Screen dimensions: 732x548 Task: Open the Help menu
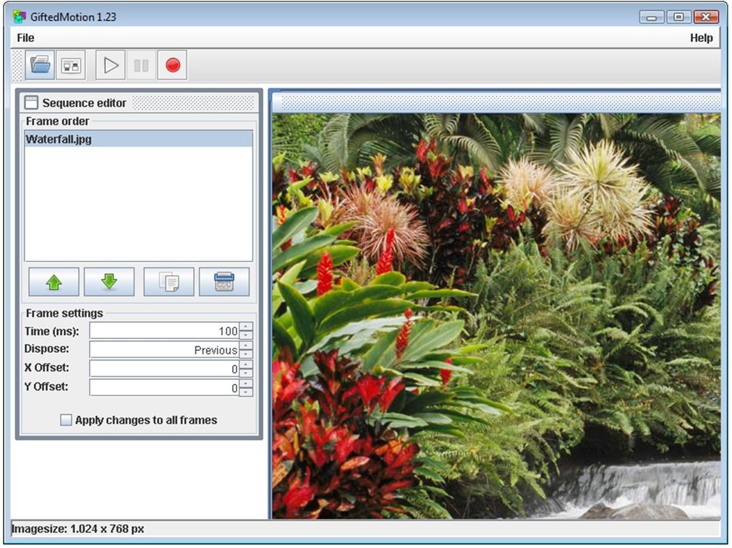click(702, 38)
